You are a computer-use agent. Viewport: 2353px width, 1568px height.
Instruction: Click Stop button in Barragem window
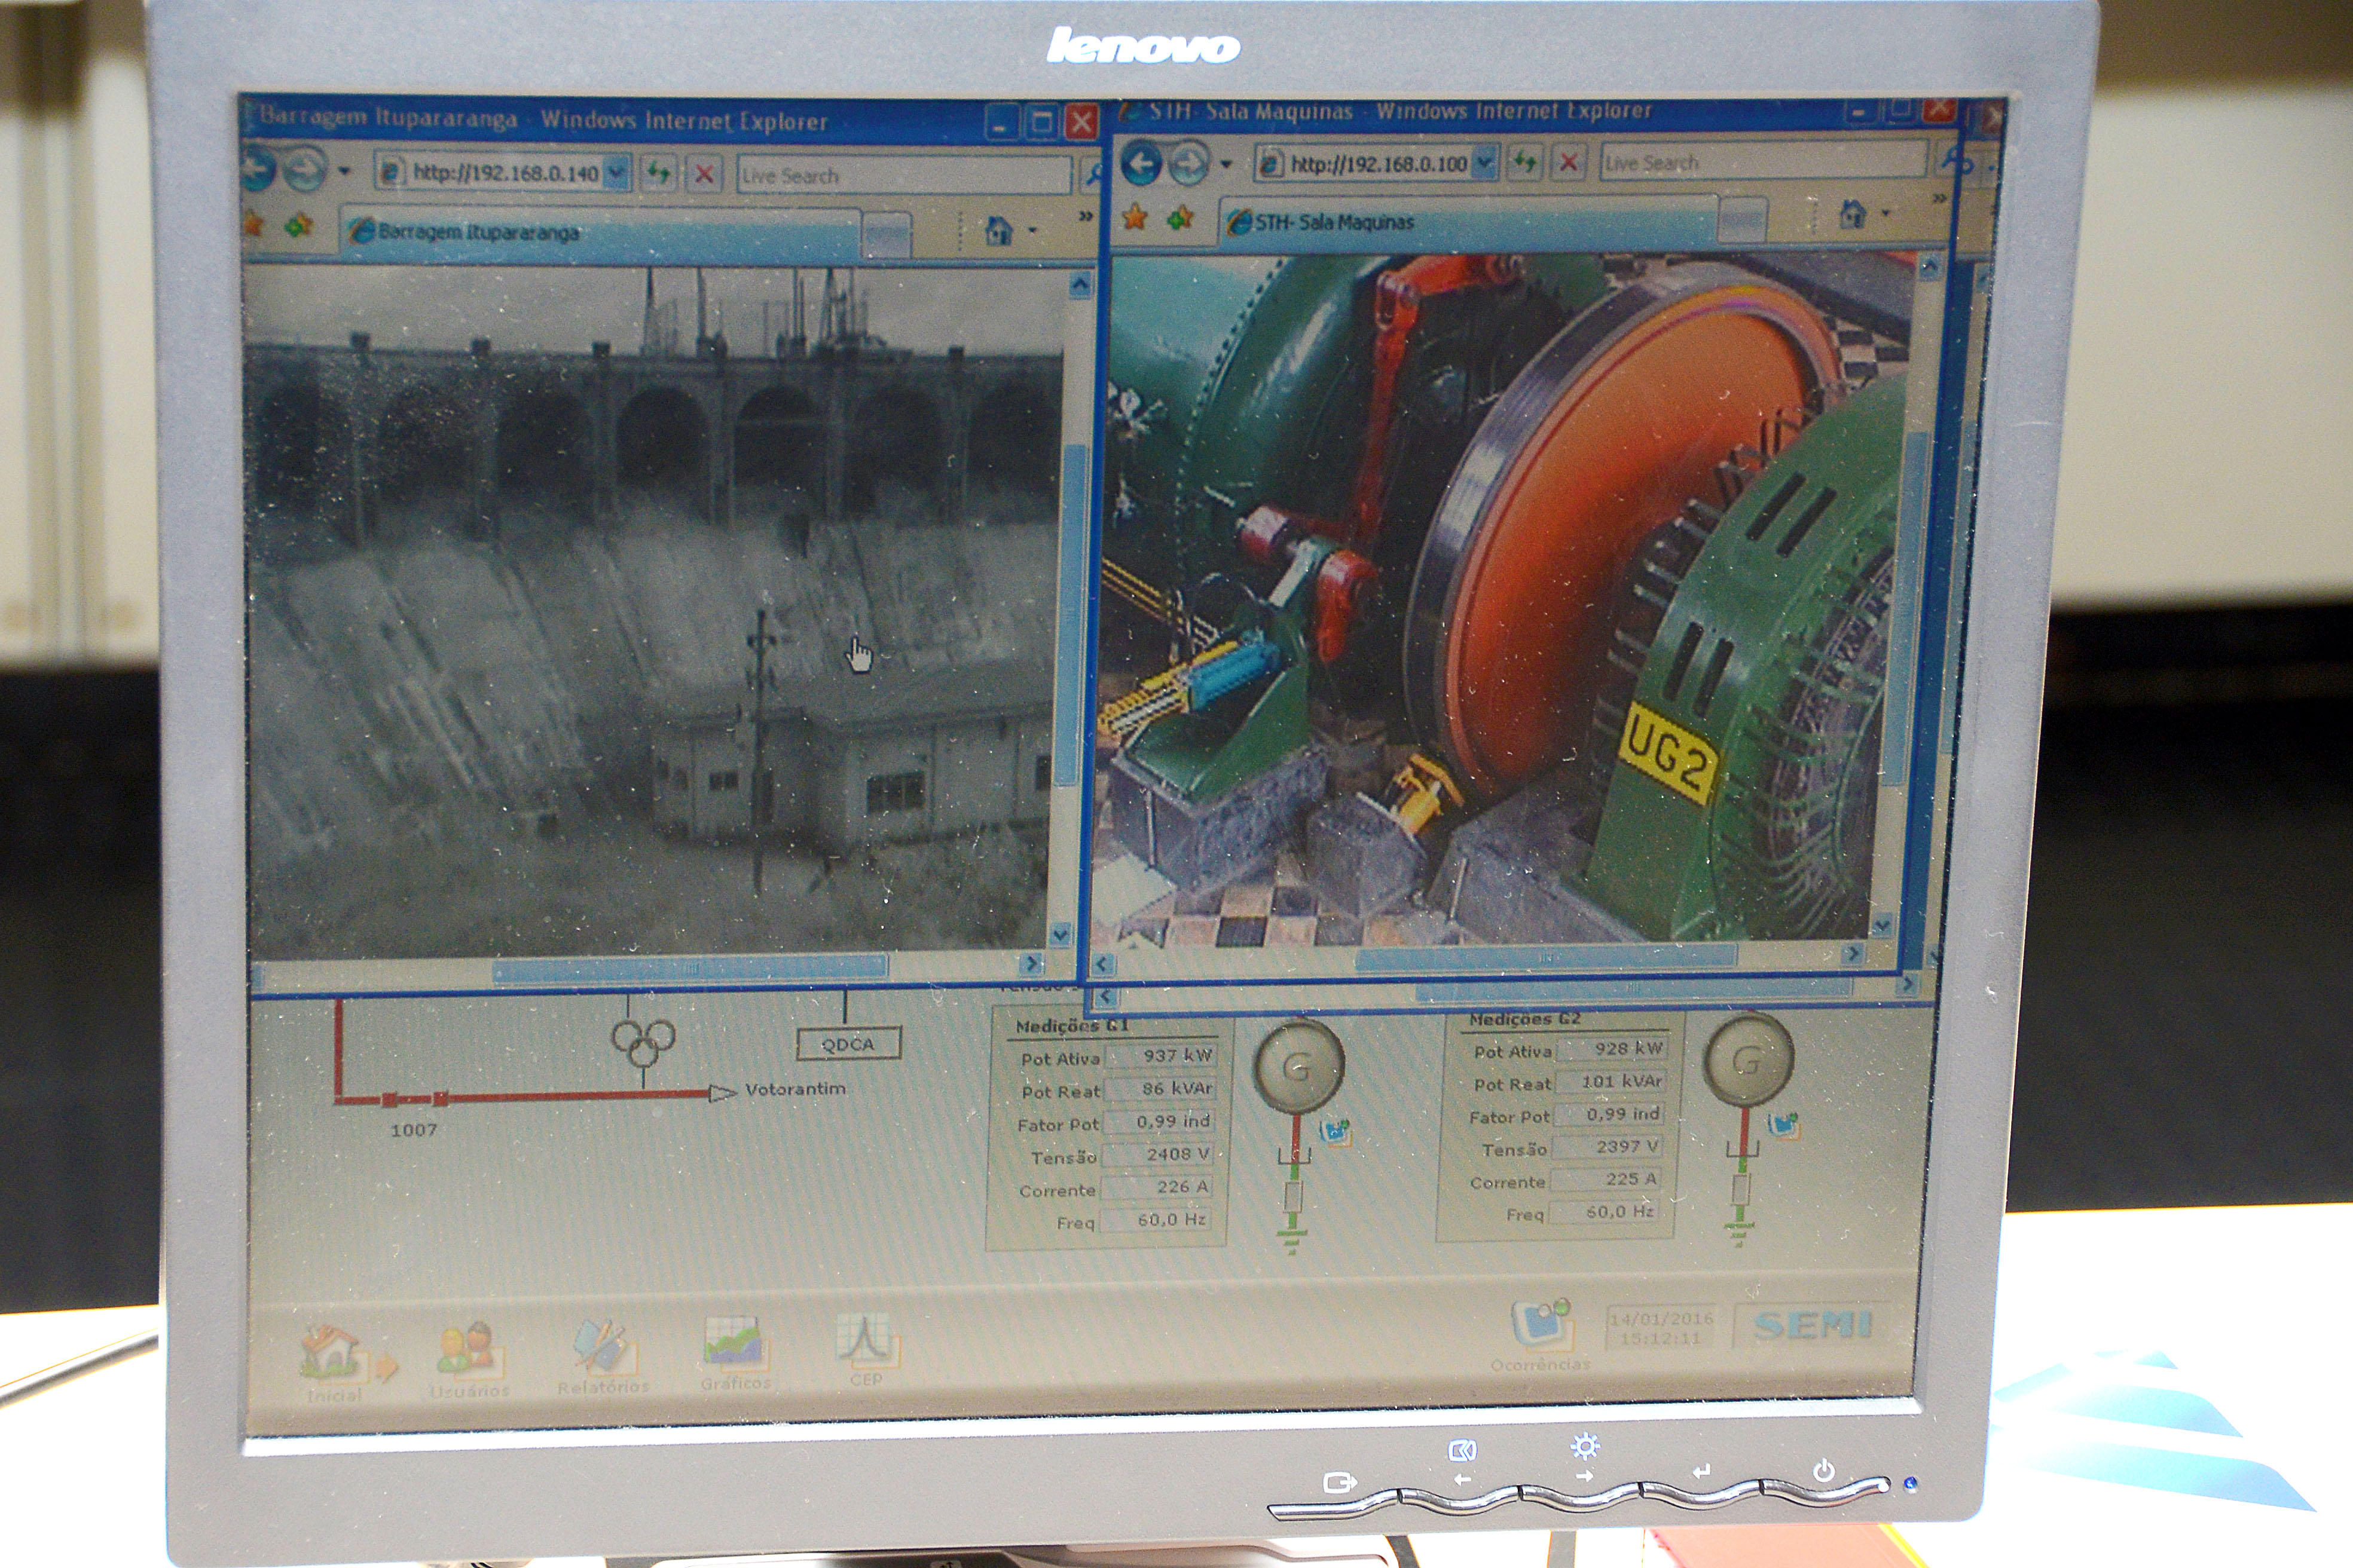[703, 174]
